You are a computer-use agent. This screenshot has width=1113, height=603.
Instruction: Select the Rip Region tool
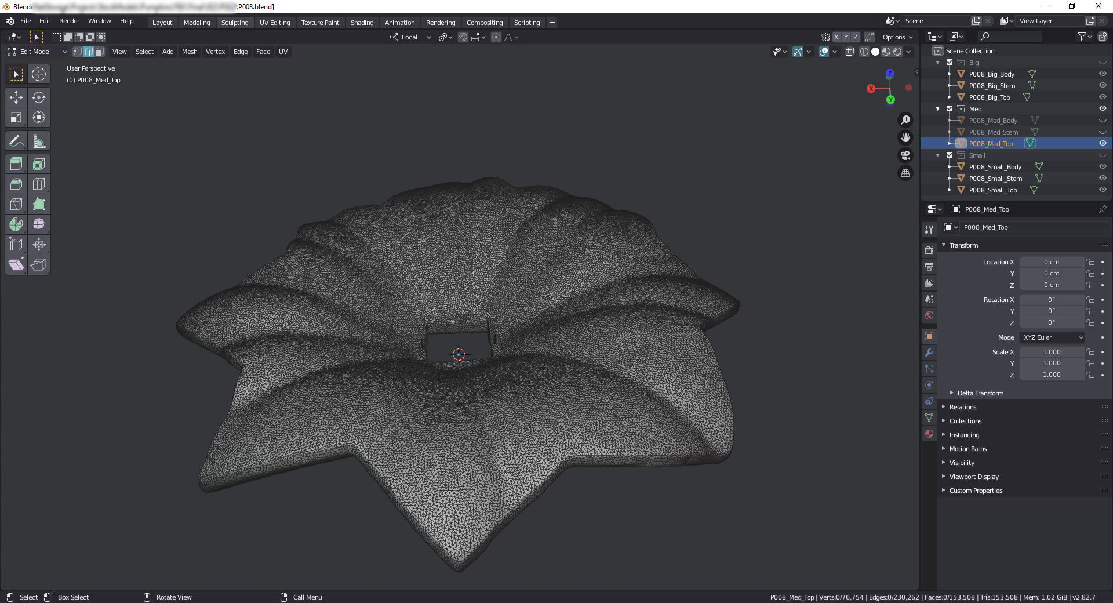(39, 265)
